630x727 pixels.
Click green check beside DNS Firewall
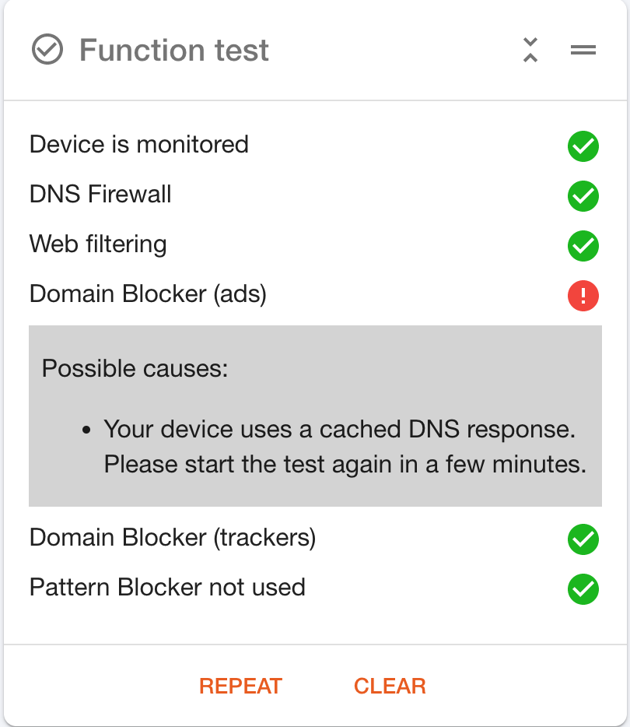(583, 195)
